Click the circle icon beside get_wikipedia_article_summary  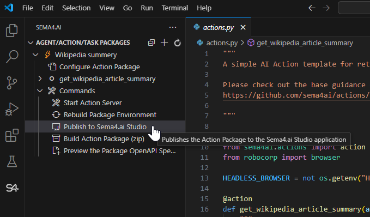[52, 79]
